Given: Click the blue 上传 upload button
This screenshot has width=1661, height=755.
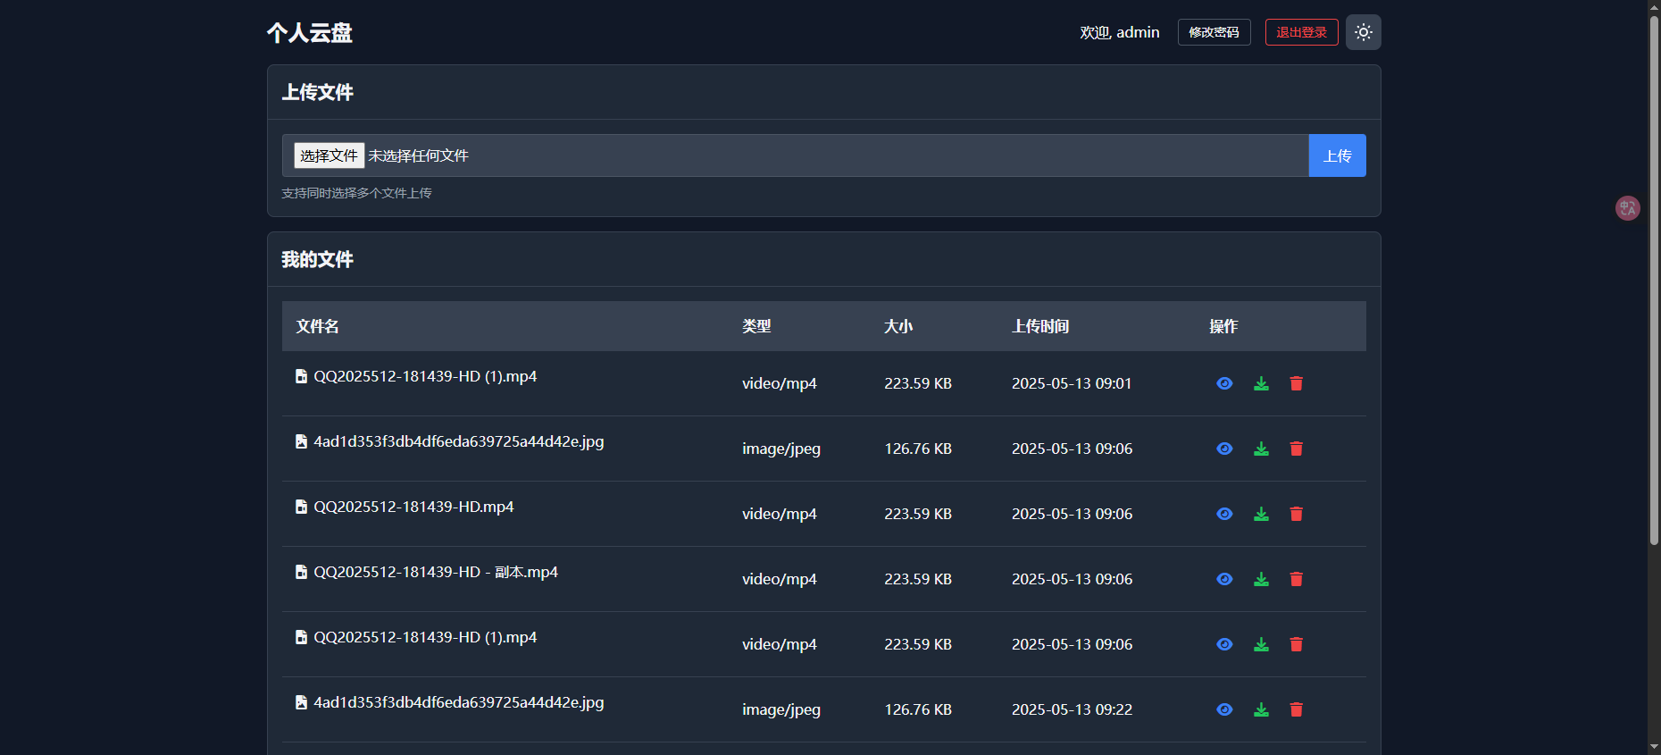Looking at the screenshot, I should coord(1337,155).
